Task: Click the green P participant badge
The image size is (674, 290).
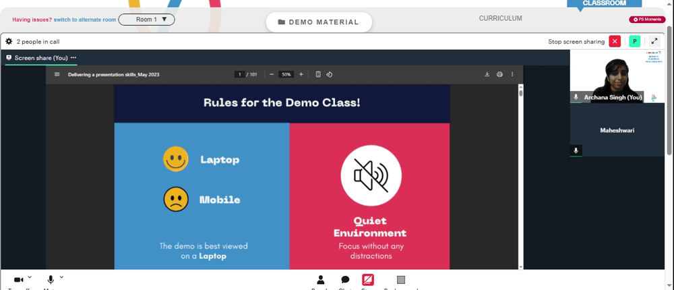Action: pyautogui.click(x=634, y=41)
